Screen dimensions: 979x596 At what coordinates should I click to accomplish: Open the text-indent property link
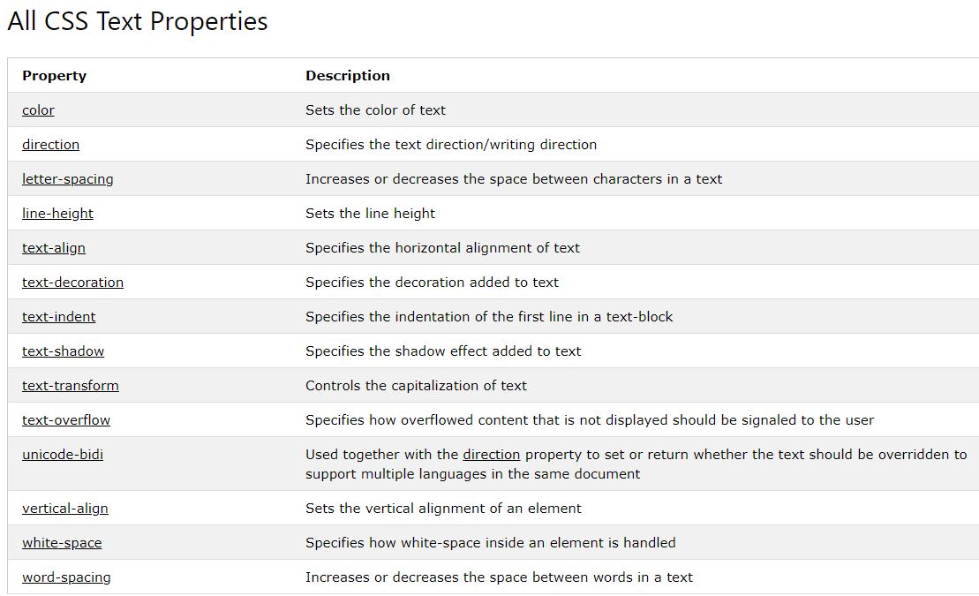pos(58,317)
